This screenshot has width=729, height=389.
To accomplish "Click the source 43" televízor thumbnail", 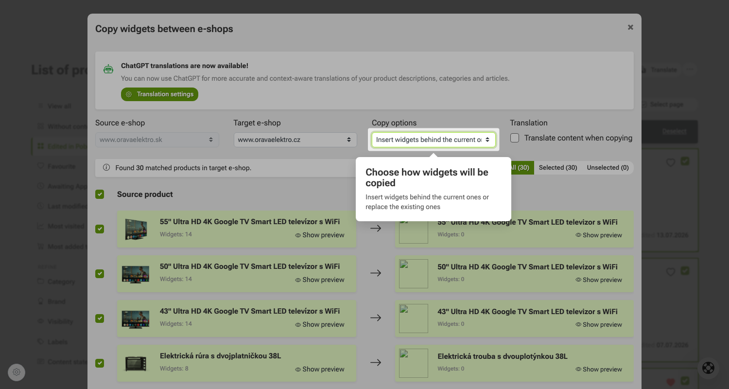I will pyautogui.click(x=136, y=318).
